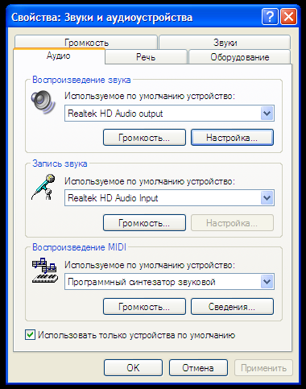Click the Отмена button
This screenshot has width=306, height=389.
[198, 368]
